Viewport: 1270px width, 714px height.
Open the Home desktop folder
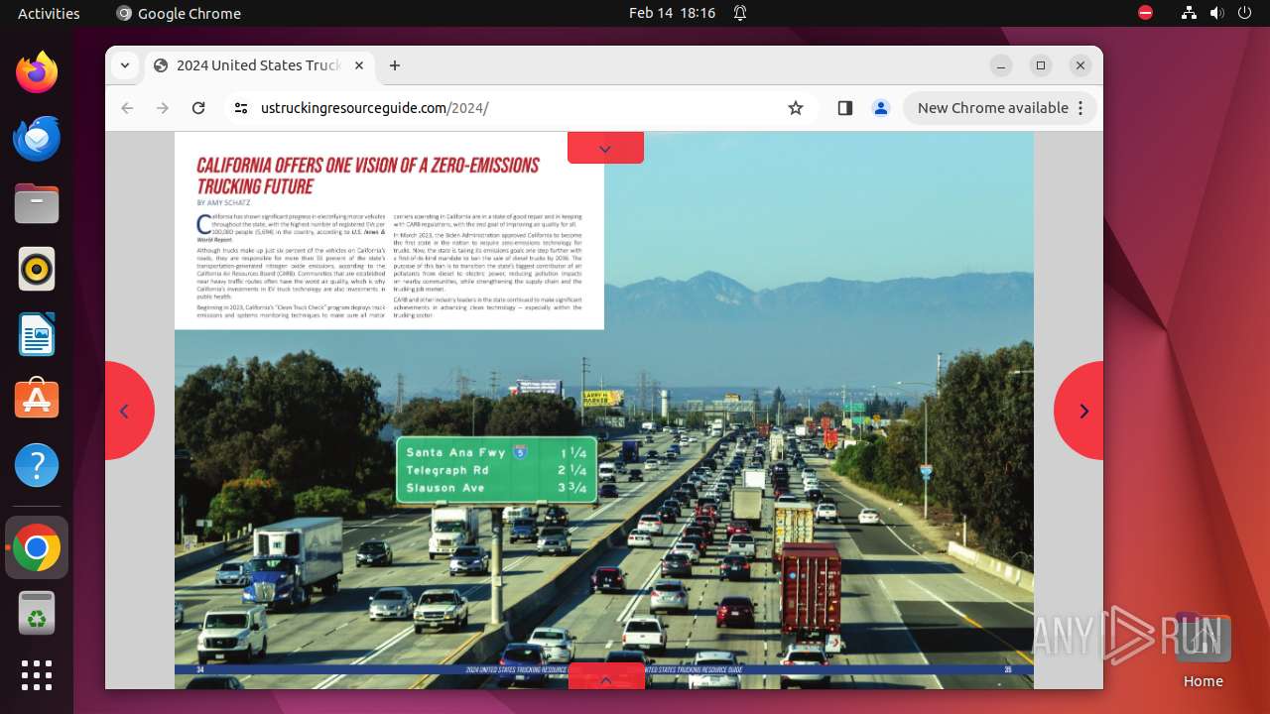click(1203, 651)
